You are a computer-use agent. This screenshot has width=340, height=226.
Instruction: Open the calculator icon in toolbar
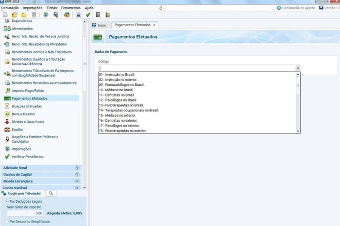tap(98, 15)
